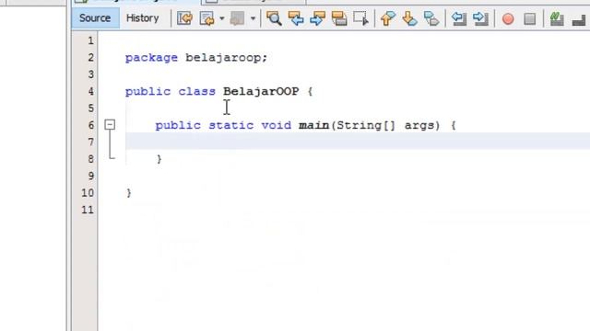Click the 'String[]' parameter type
Image resolution: width=590 pixels, height=331 pixels.
[366, 125]
